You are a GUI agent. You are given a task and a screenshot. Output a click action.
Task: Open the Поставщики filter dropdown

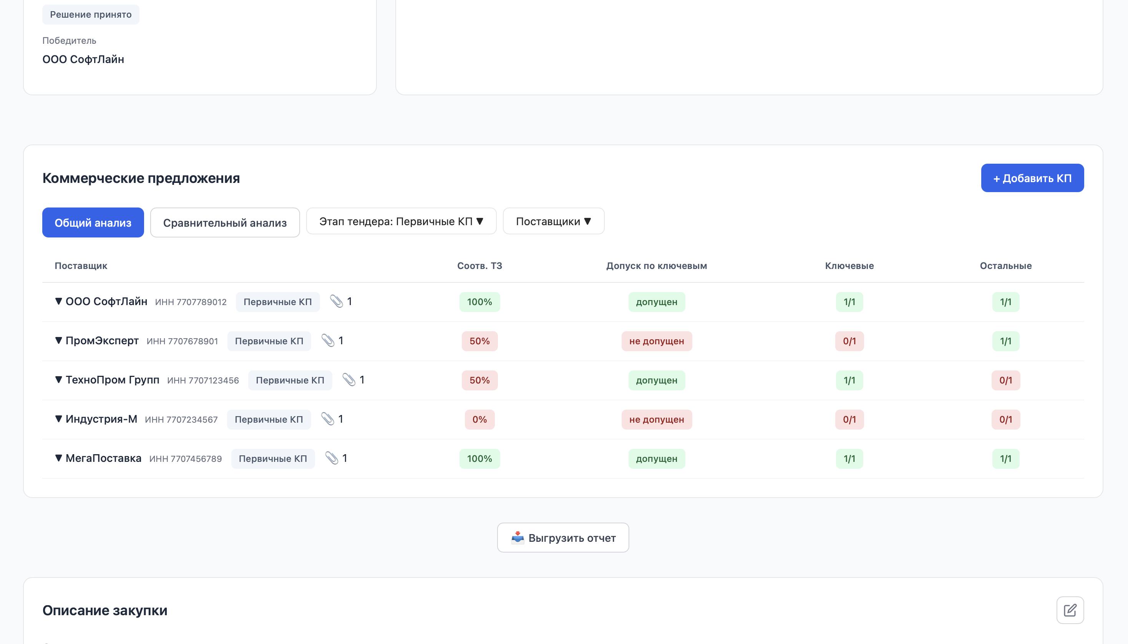553,221
